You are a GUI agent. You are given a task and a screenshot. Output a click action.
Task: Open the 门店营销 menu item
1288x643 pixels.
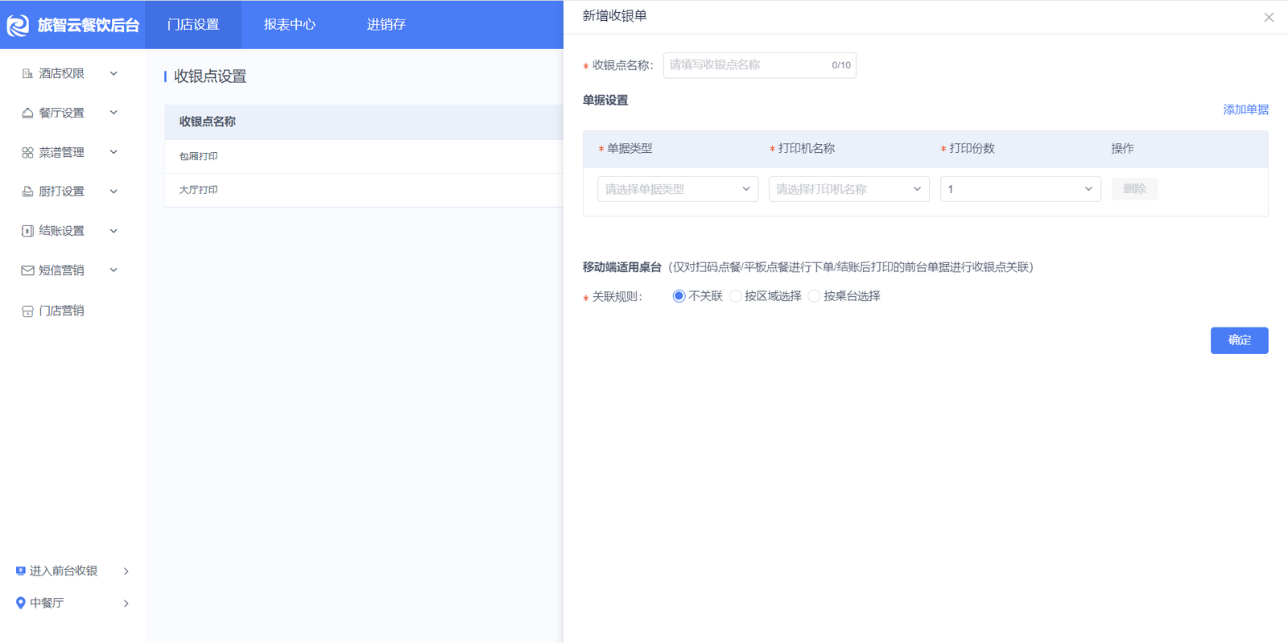pyautogui.click(x=61, y=311)
